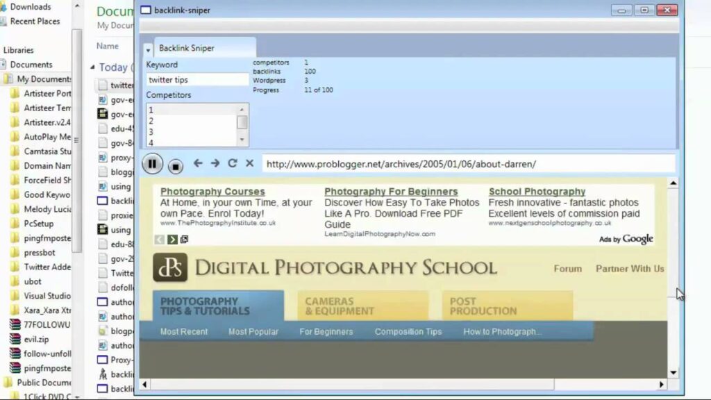Go back in embedded browser
The width and height of the screenshot is (711, 400).
click(198, 163)
